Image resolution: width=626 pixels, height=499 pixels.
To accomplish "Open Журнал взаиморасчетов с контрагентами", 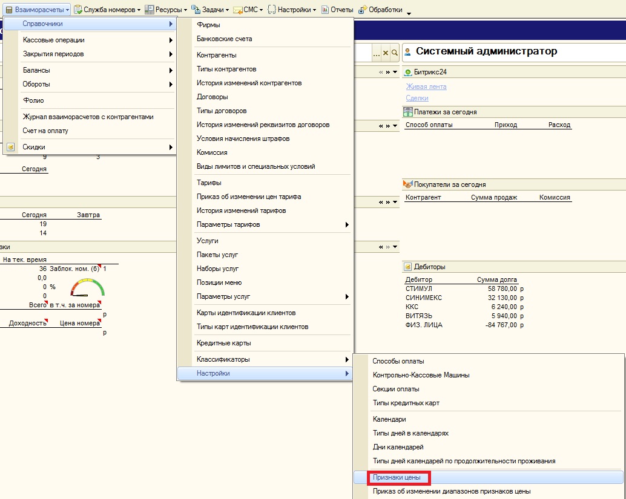I will click(90, 117).
